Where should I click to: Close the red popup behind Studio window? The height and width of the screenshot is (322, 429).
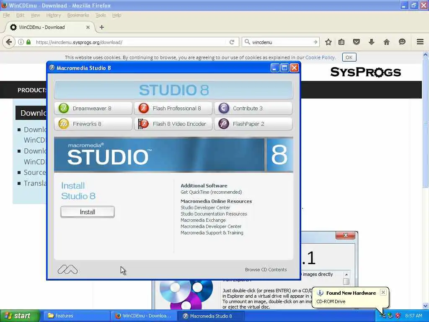pyautogui.click(x=346, y=235)
